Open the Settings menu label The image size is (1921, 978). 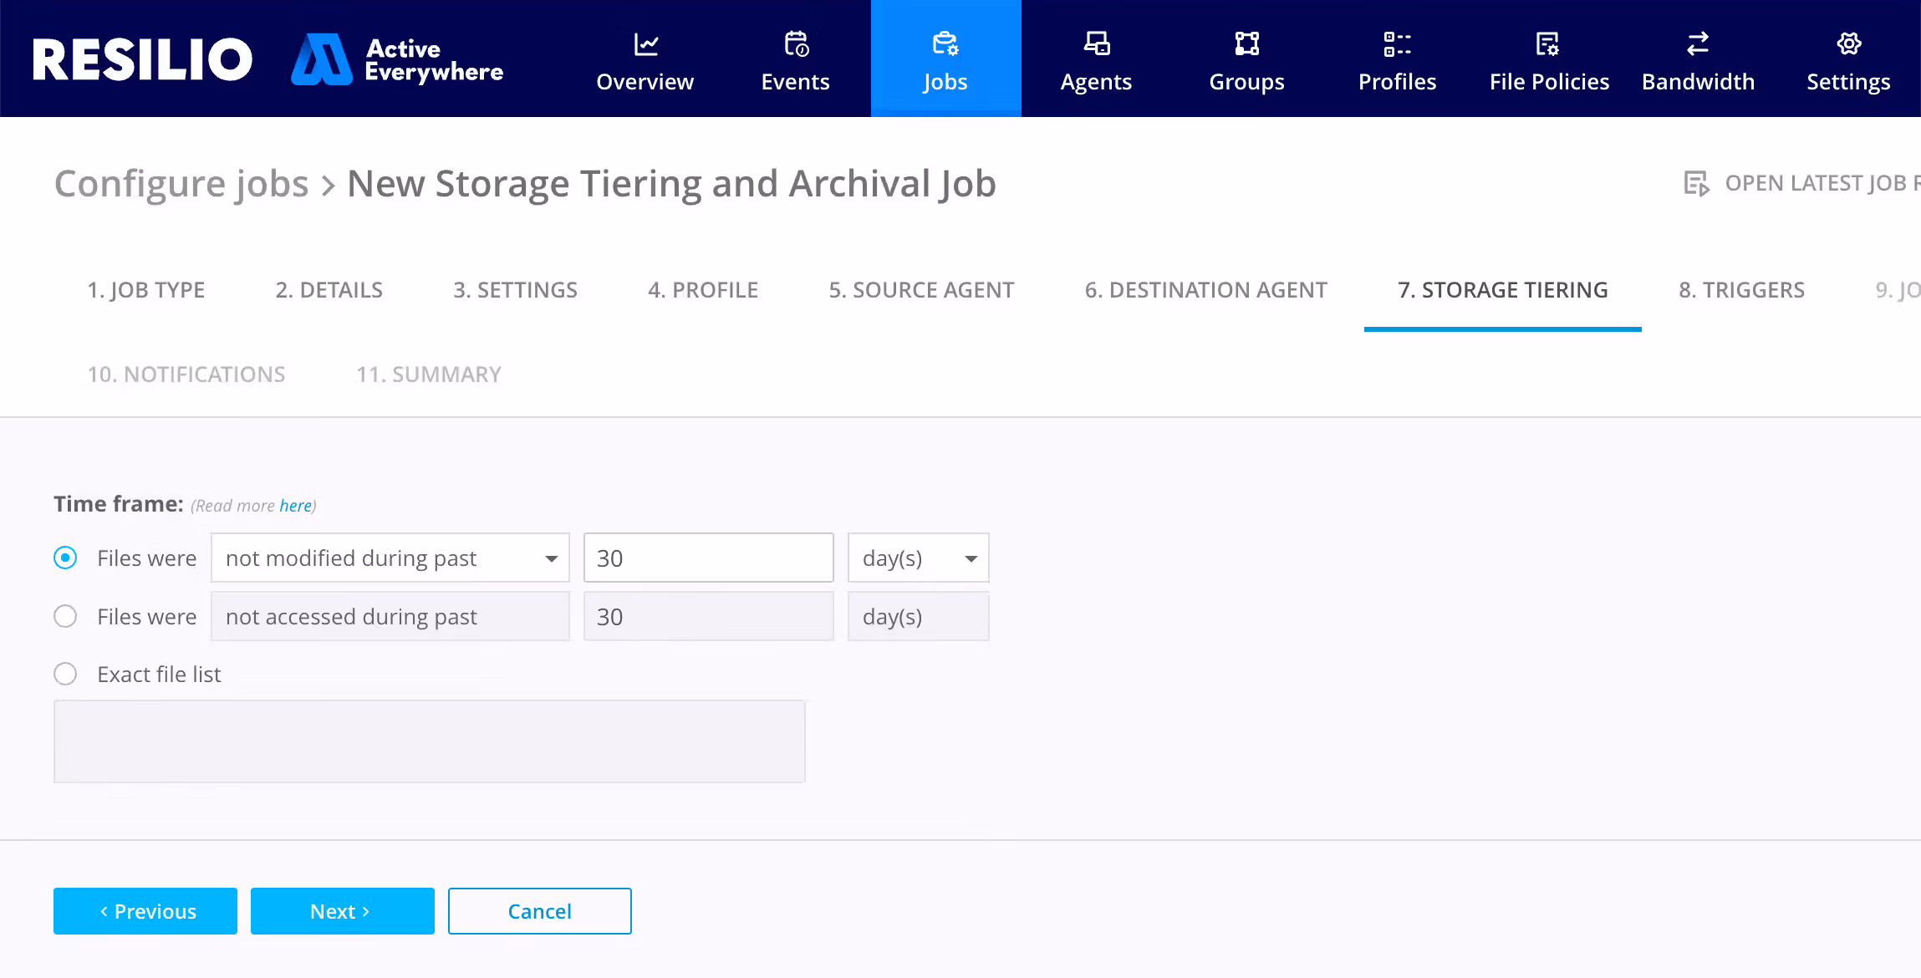[1848, 82]
